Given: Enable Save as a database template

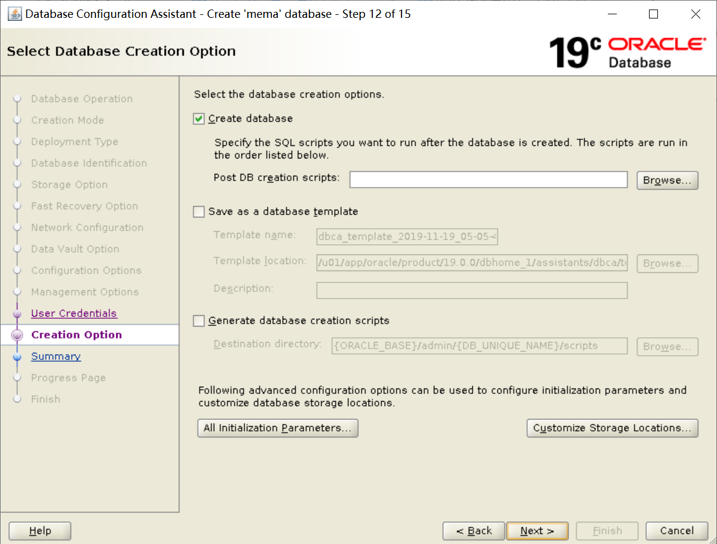Looking at the screenshot, I should [198, 212].
